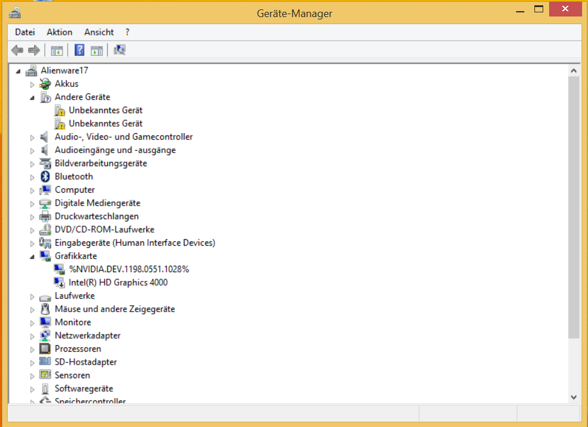Image resolution: width=588 pixels, height=427 pixels.
Task: Click the SD-Hostadapter icon
Action: click(45, 362)
